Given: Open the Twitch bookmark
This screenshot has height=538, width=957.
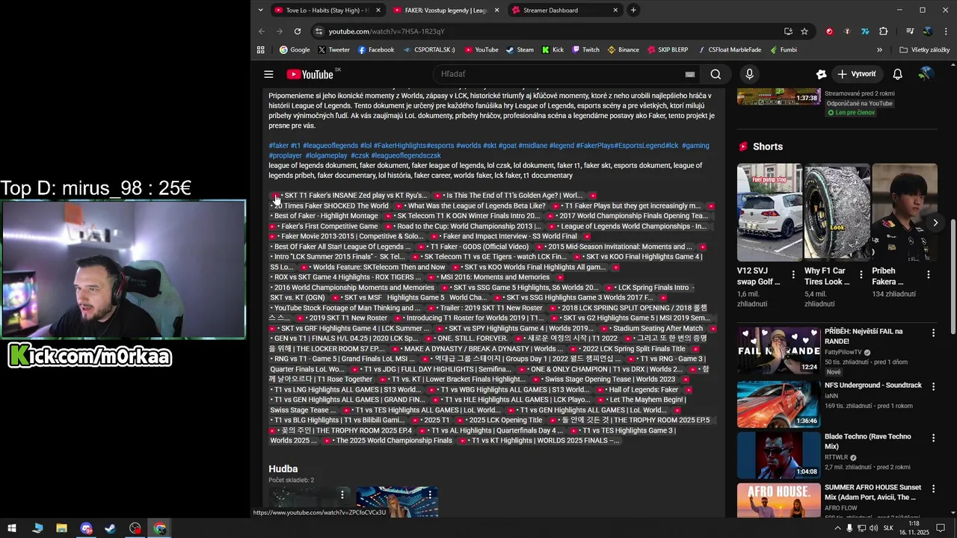Looking at the screenshot, I should pyautogui.click(x=585, y=50).
